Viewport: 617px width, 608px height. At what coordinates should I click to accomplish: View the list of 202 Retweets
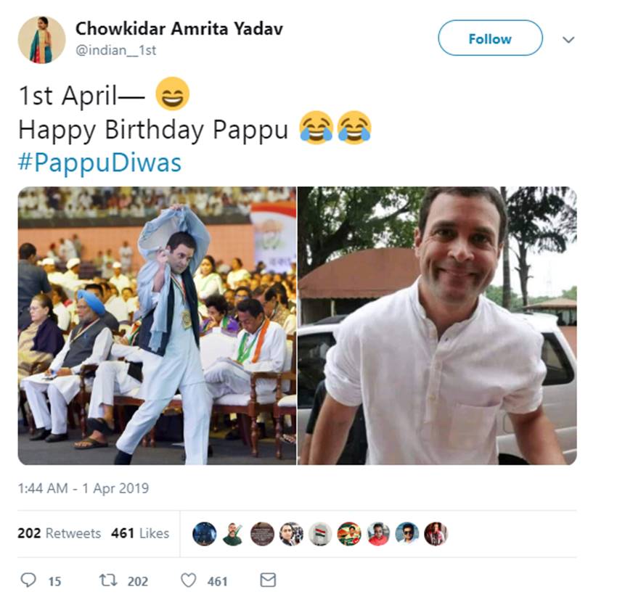tap(59, 533)
